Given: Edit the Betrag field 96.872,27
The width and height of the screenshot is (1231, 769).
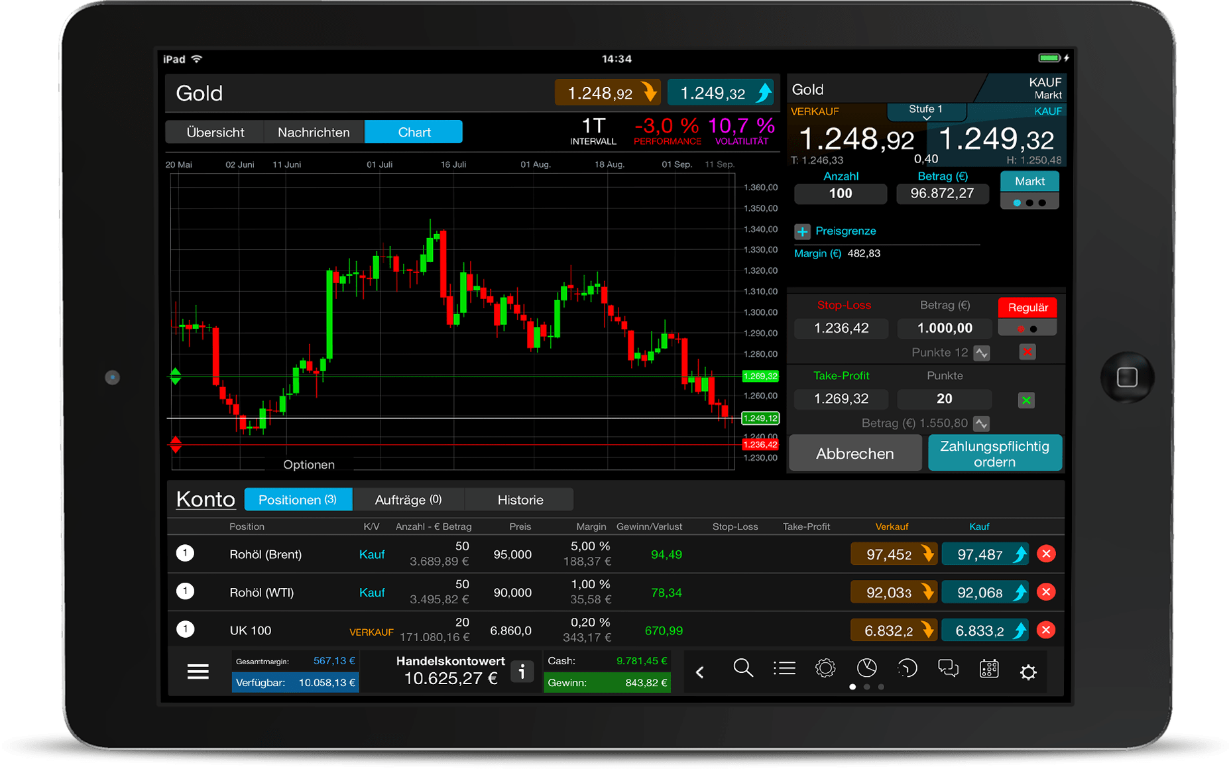Looking at the screenshot, I should (943, 194).
